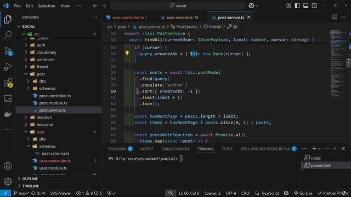Open Remote Explorer view

click(8, 99)
